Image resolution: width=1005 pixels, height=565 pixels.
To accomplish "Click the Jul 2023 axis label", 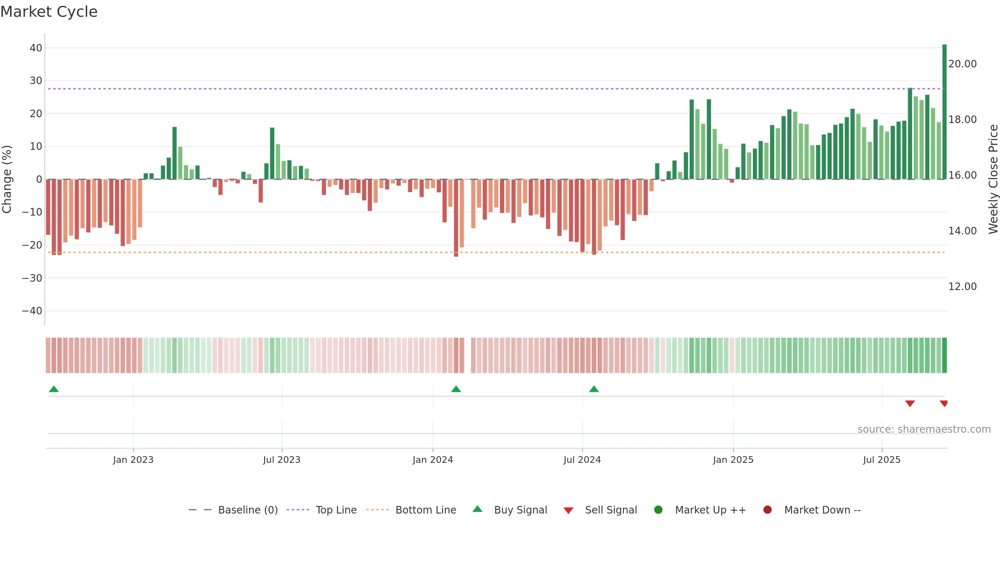I will [282, 460].
